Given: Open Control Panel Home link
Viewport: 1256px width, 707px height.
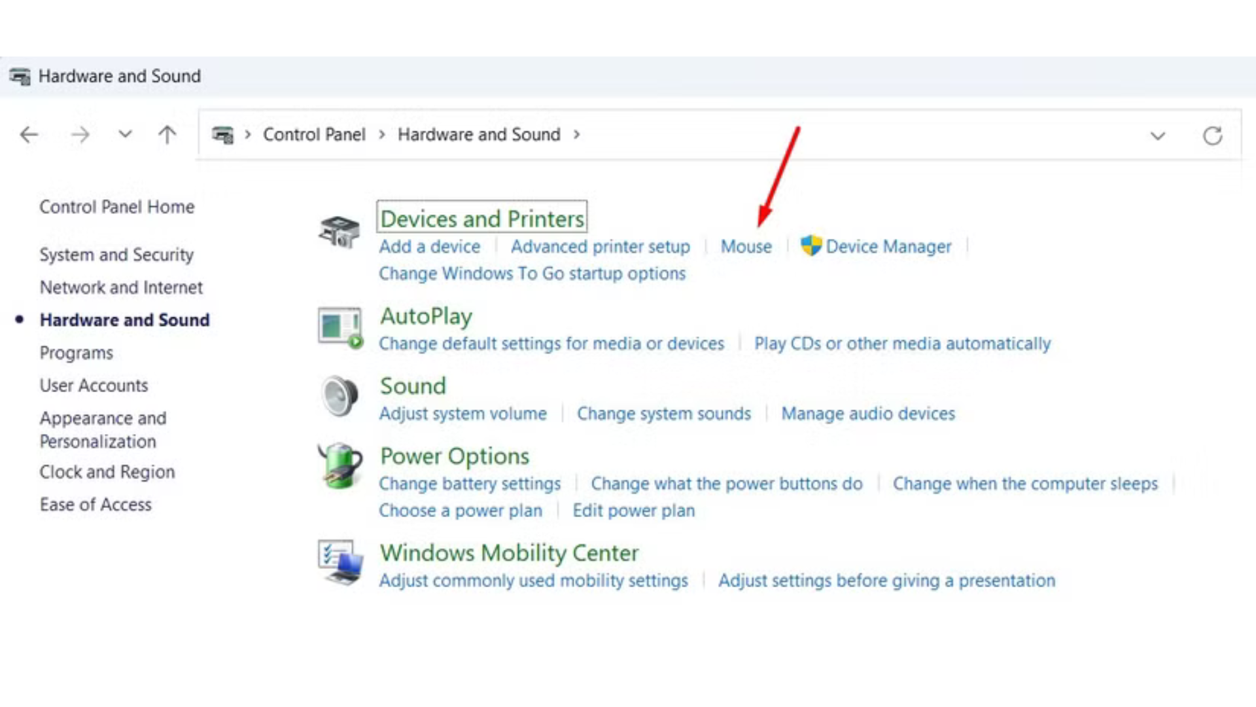Looking at the screenshot, I should [x=116, y=207].
